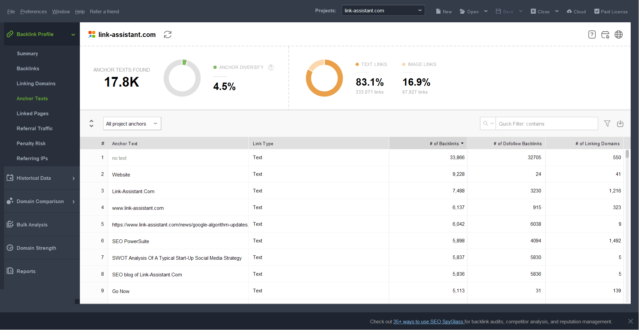Open the File menu

(x=11, y=12)
